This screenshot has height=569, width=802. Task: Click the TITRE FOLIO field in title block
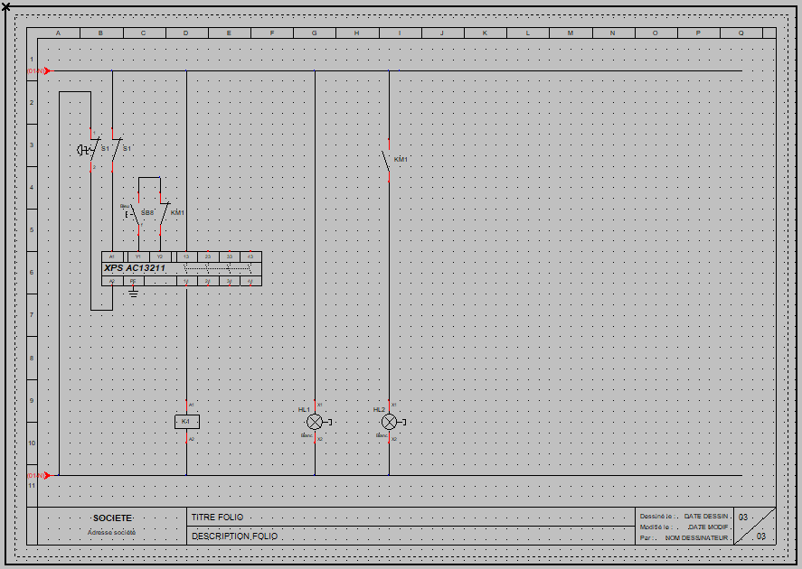click(410, 517)
